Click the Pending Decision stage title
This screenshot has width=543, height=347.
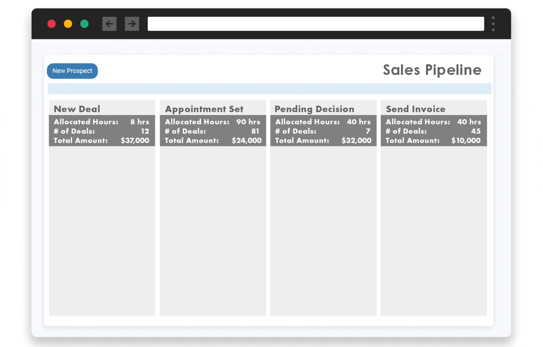(x=314, y=109)
